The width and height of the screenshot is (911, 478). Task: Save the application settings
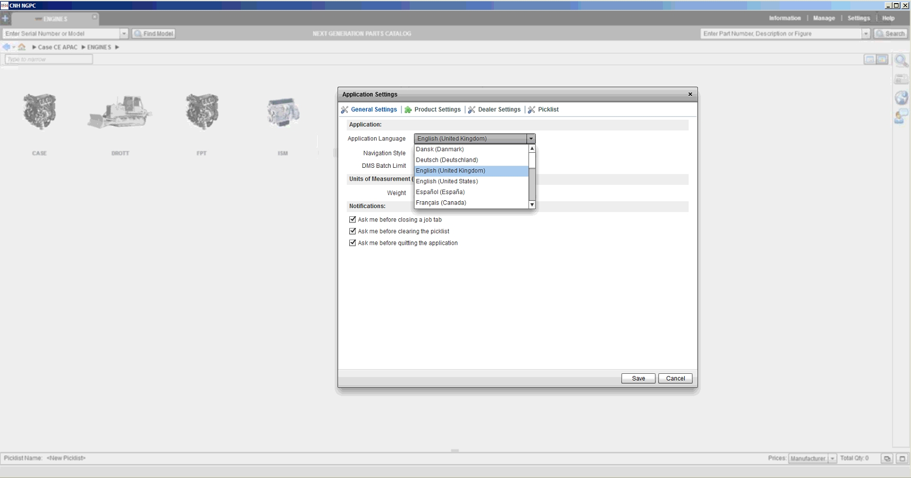coord(638,378)
